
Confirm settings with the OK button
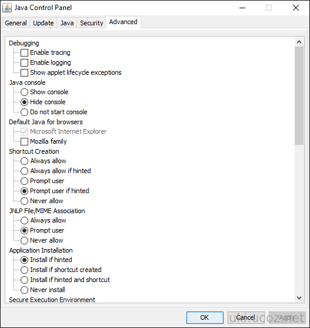[x=205, y=317]
